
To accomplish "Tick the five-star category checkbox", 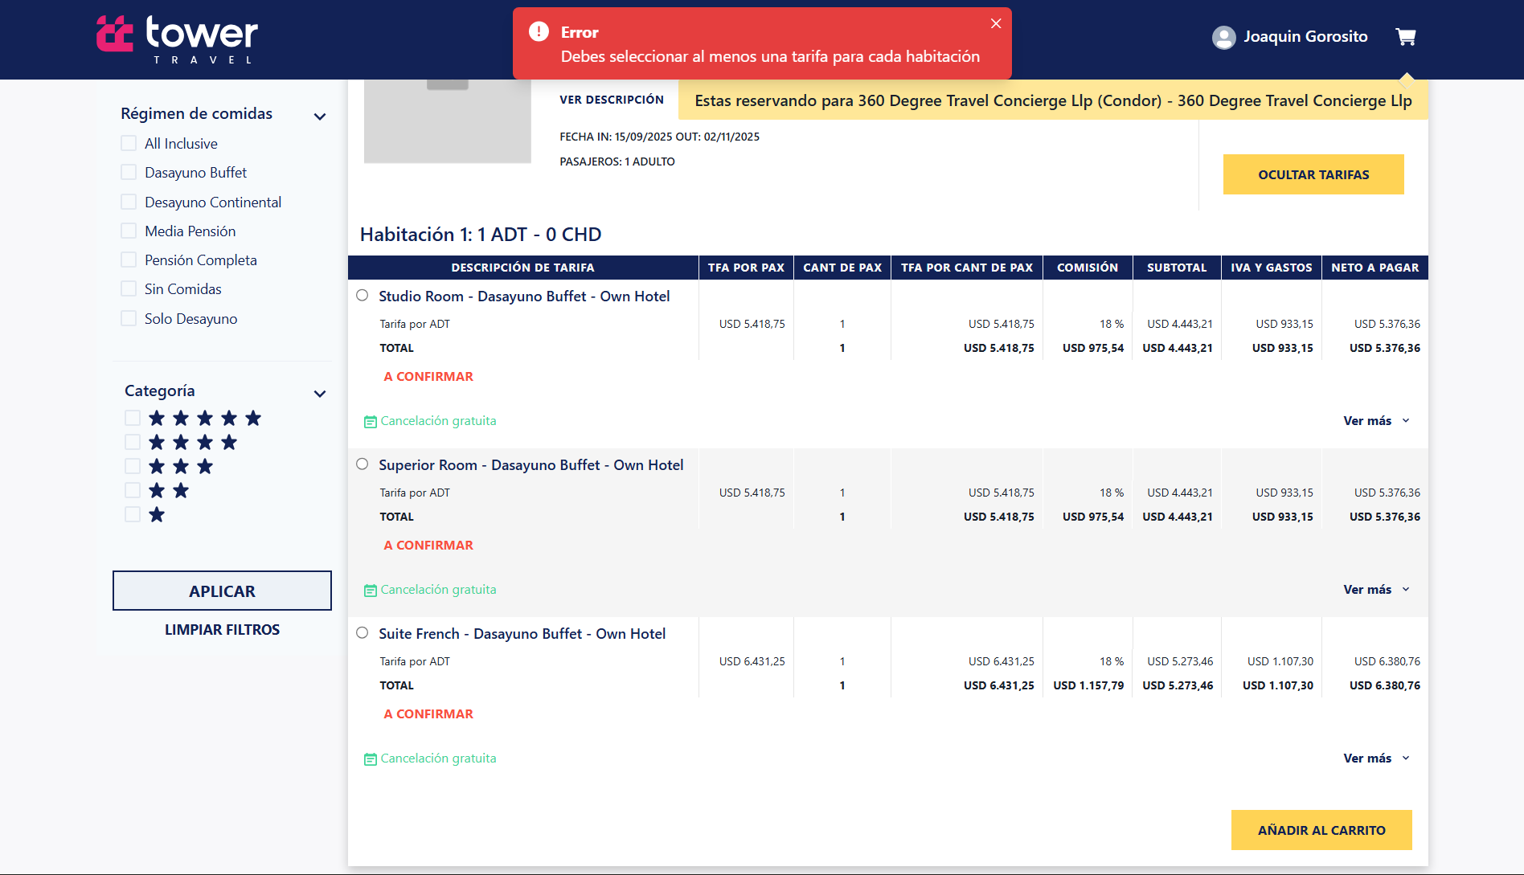I will [x=133, y=418].
